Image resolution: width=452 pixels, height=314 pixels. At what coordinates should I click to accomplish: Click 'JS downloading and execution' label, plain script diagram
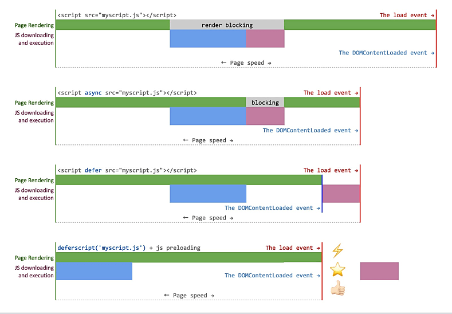click(34, 39)
